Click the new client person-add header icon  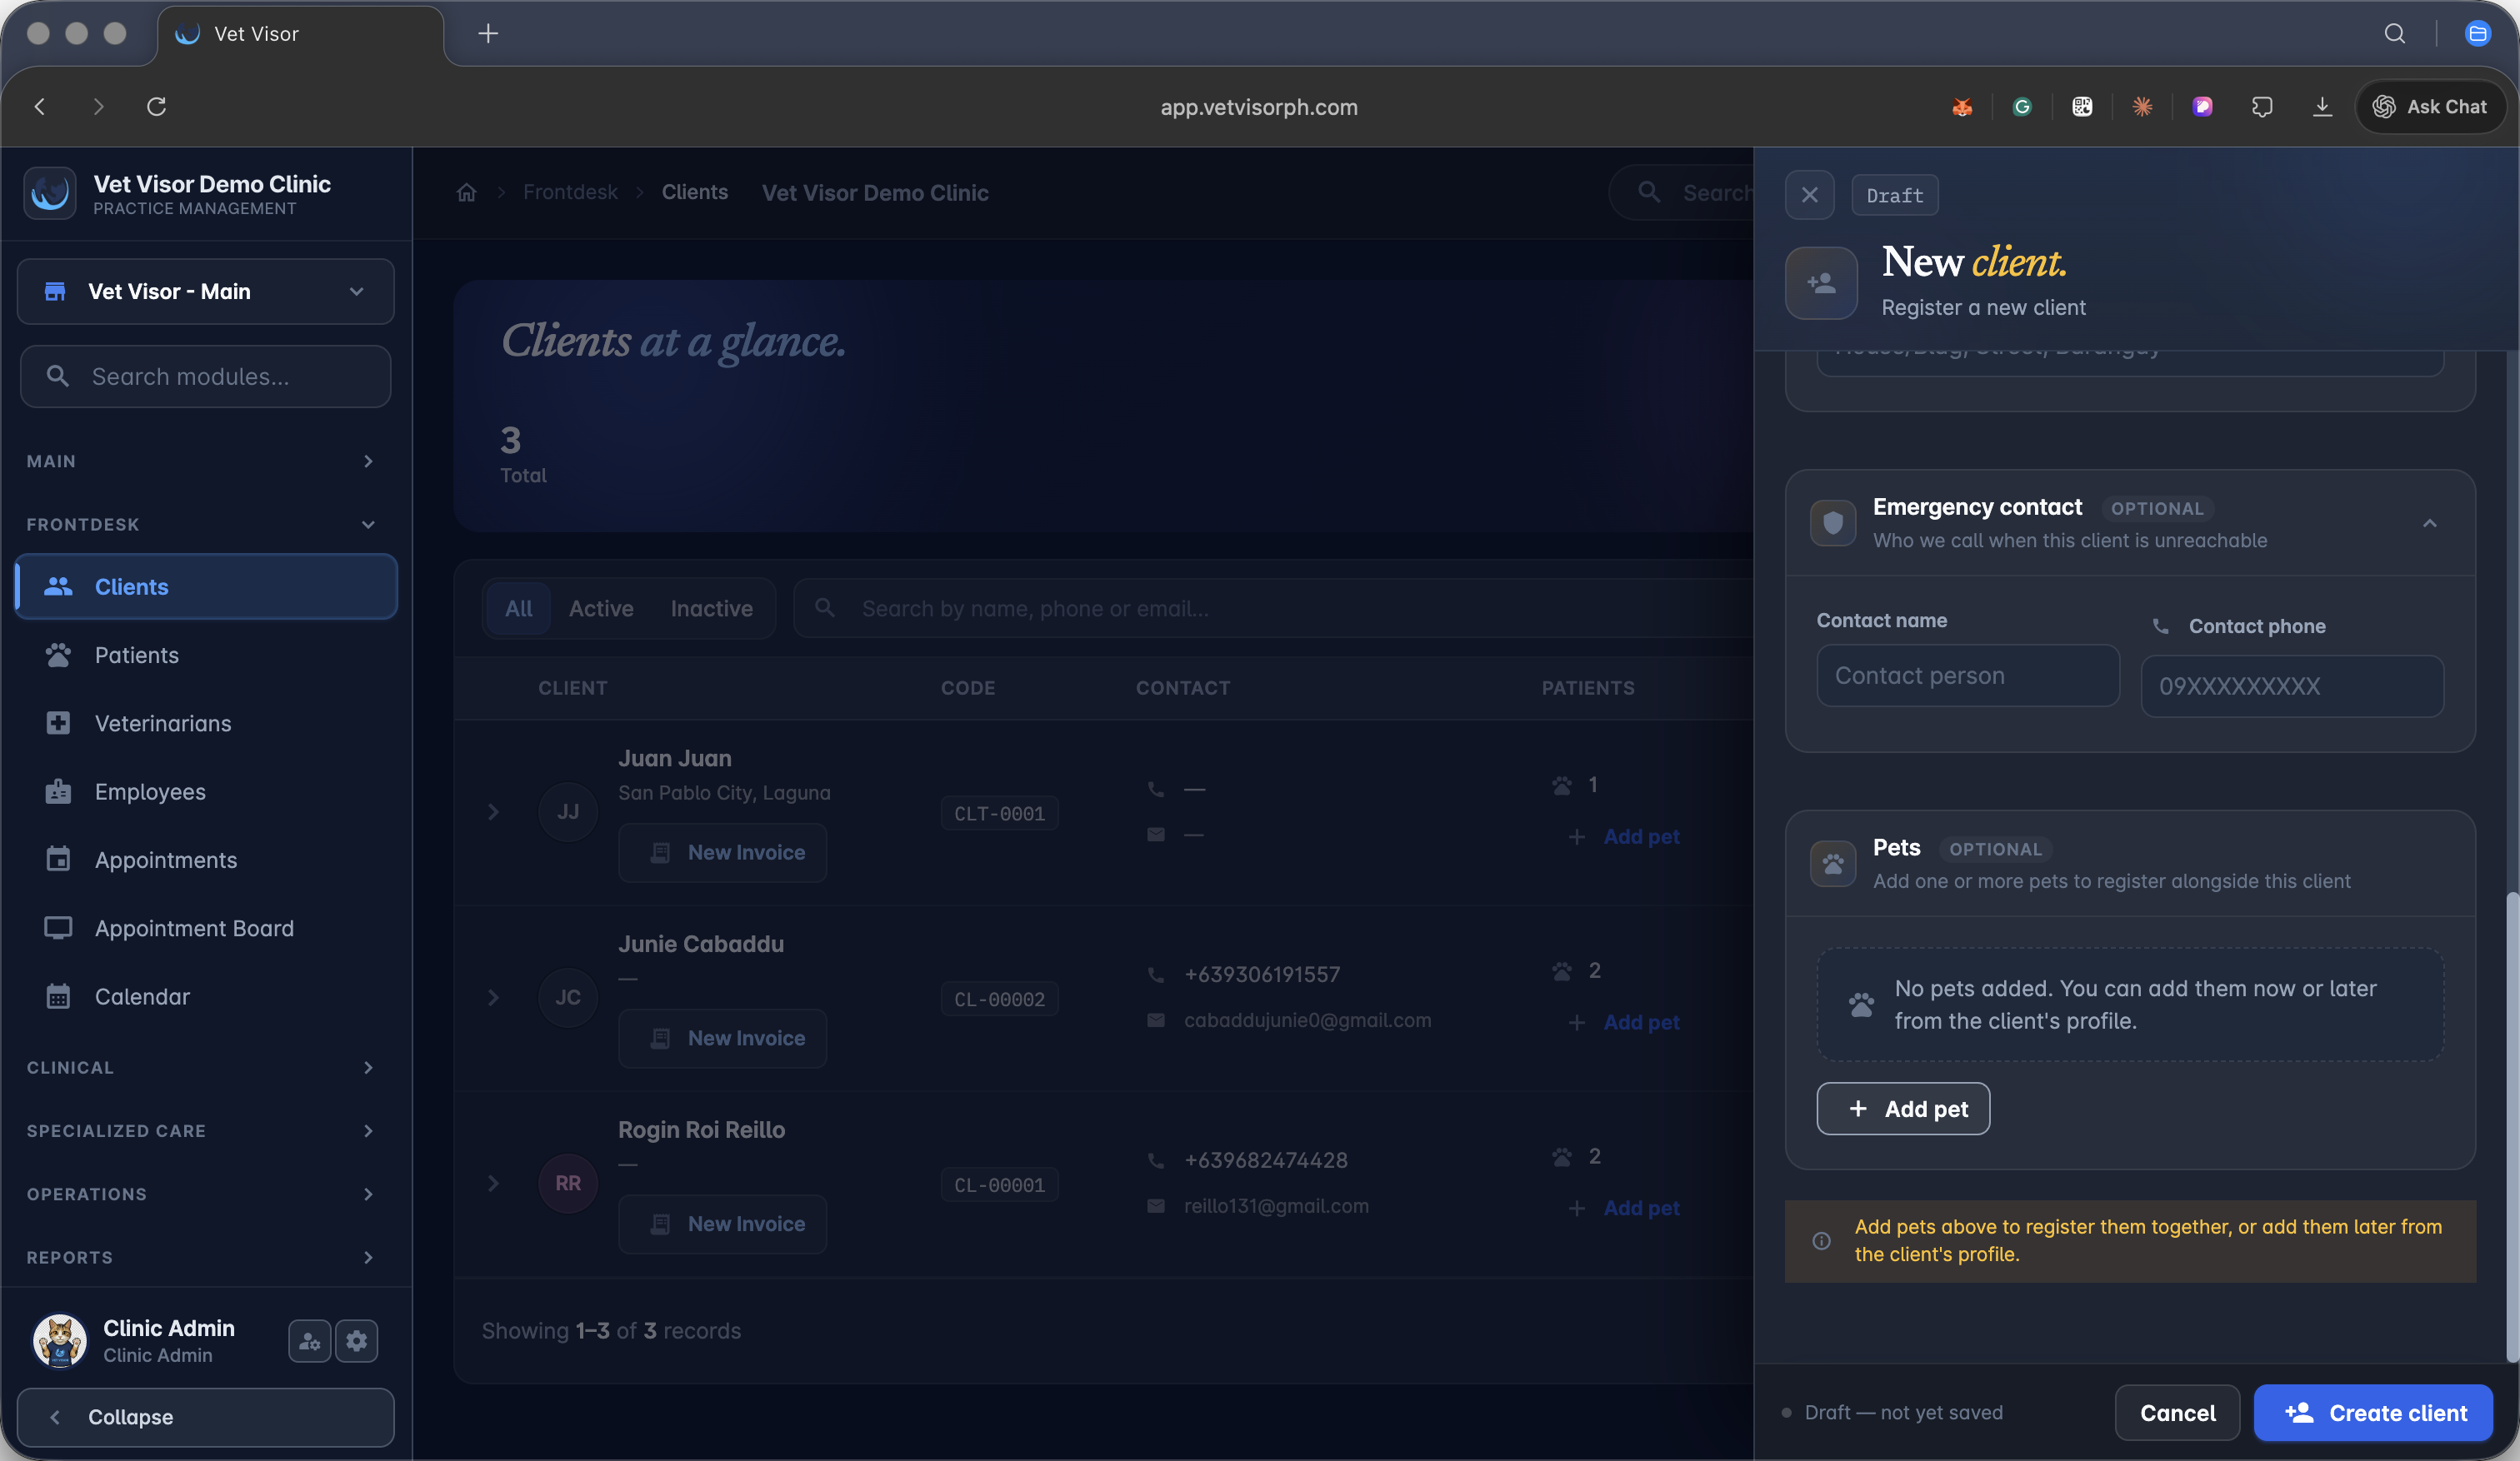pyautogui.click(x=1821, y=283)
